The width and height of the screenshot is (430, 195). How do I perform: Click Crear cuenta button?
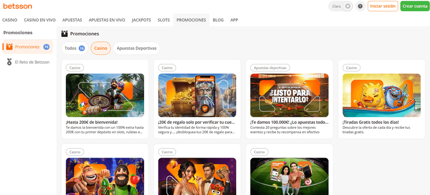pos(415,6)
